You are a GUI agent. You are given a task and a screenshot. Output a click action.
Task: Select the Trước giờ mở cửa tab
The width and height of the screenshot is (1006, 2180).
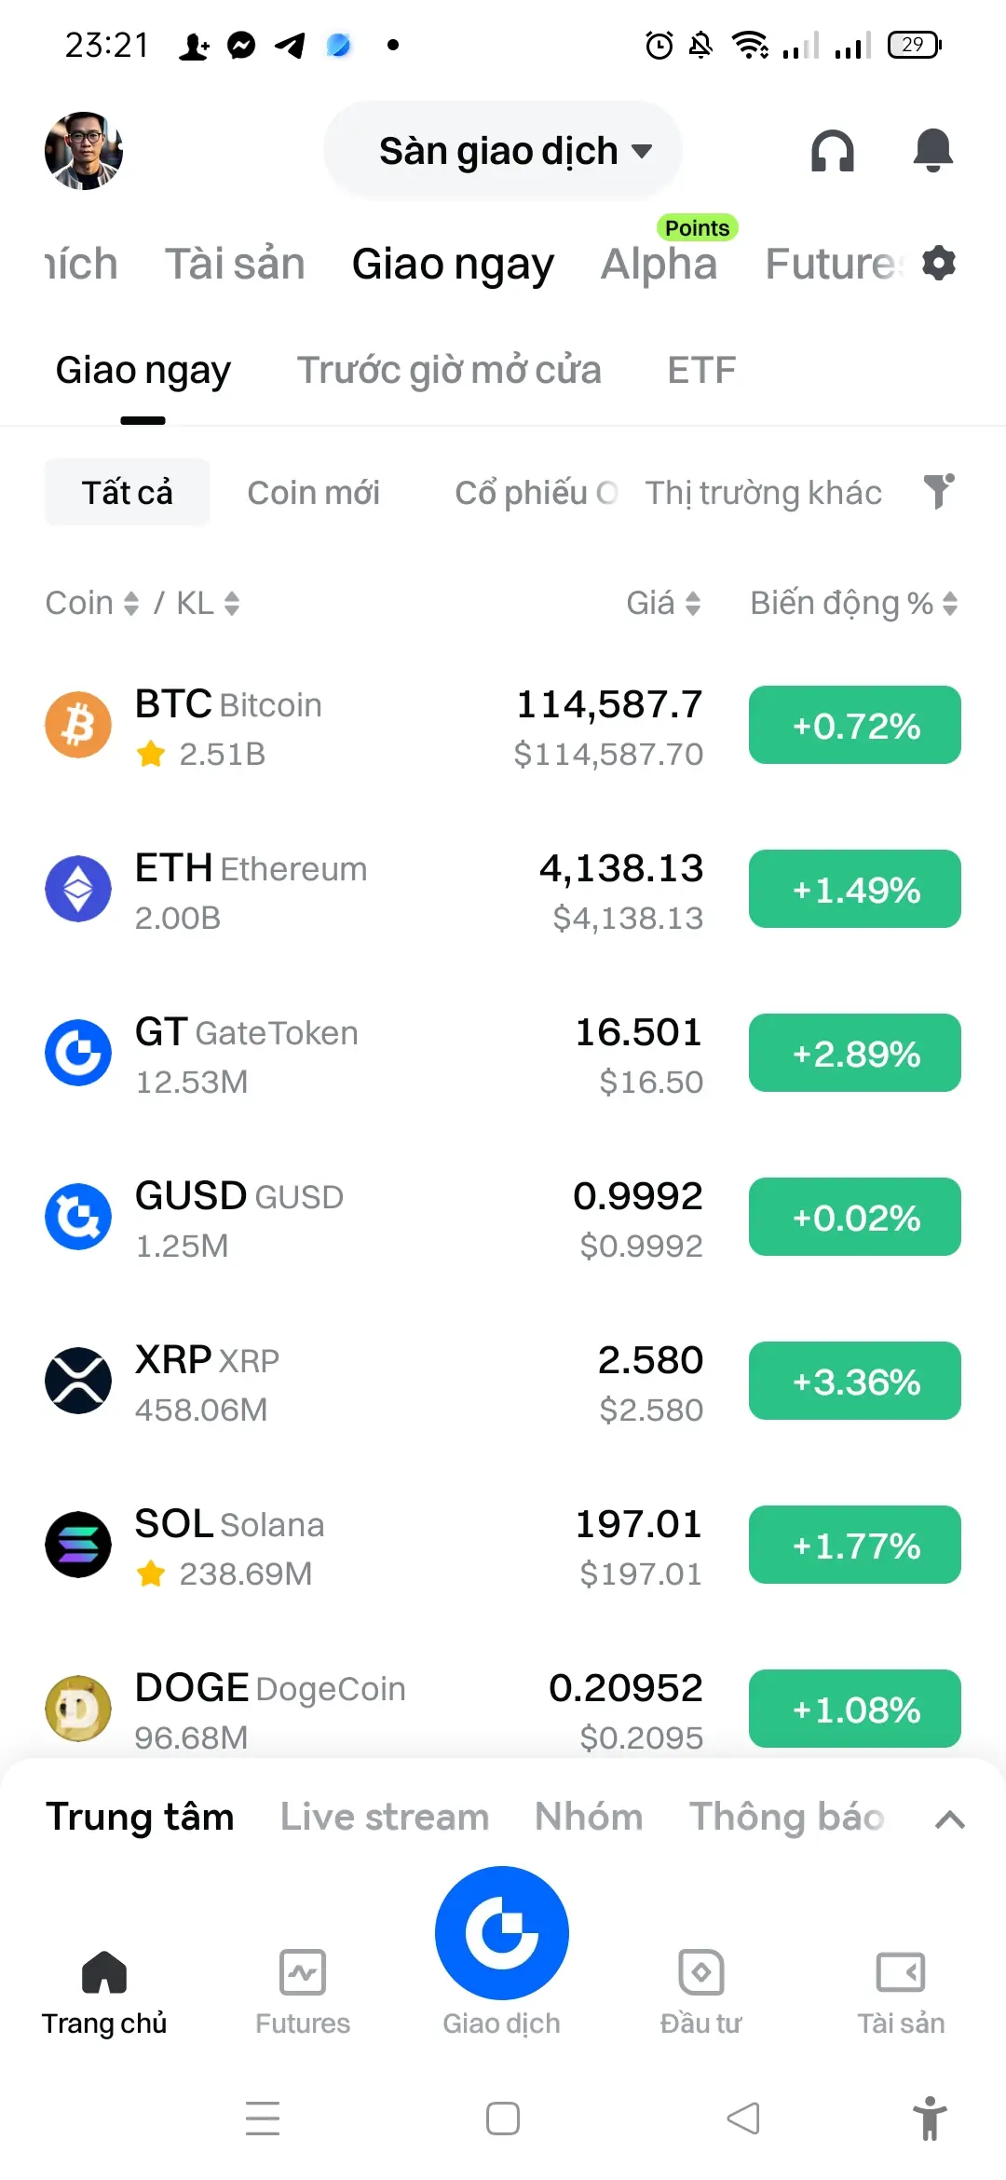point(449,370)
